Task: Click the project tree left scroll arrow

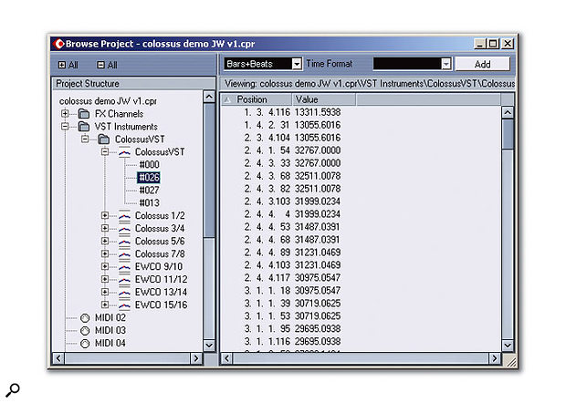Action: (58, 358)
